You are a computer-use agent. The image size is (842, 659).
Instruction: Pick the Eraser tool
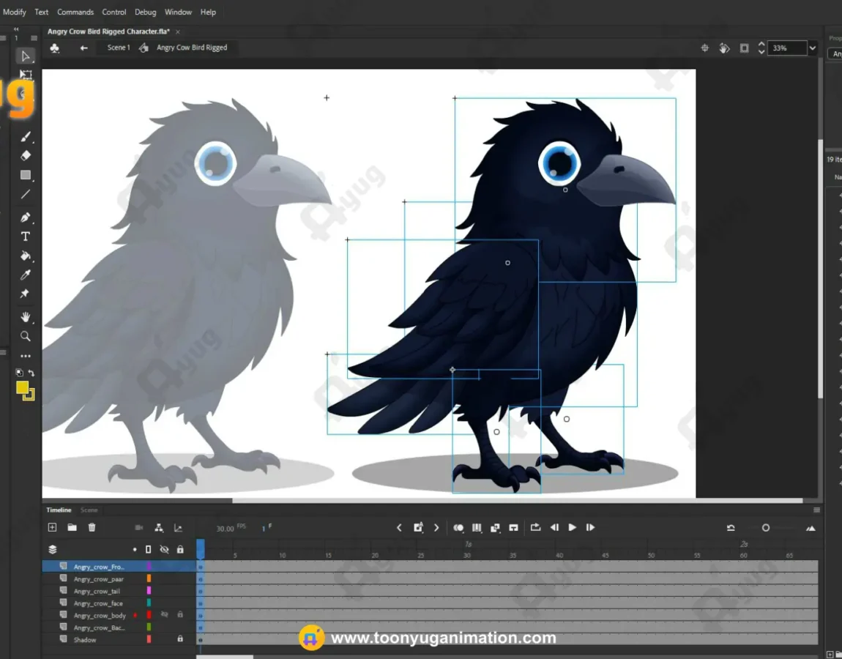pyautogui.click(x=25, y=156)
